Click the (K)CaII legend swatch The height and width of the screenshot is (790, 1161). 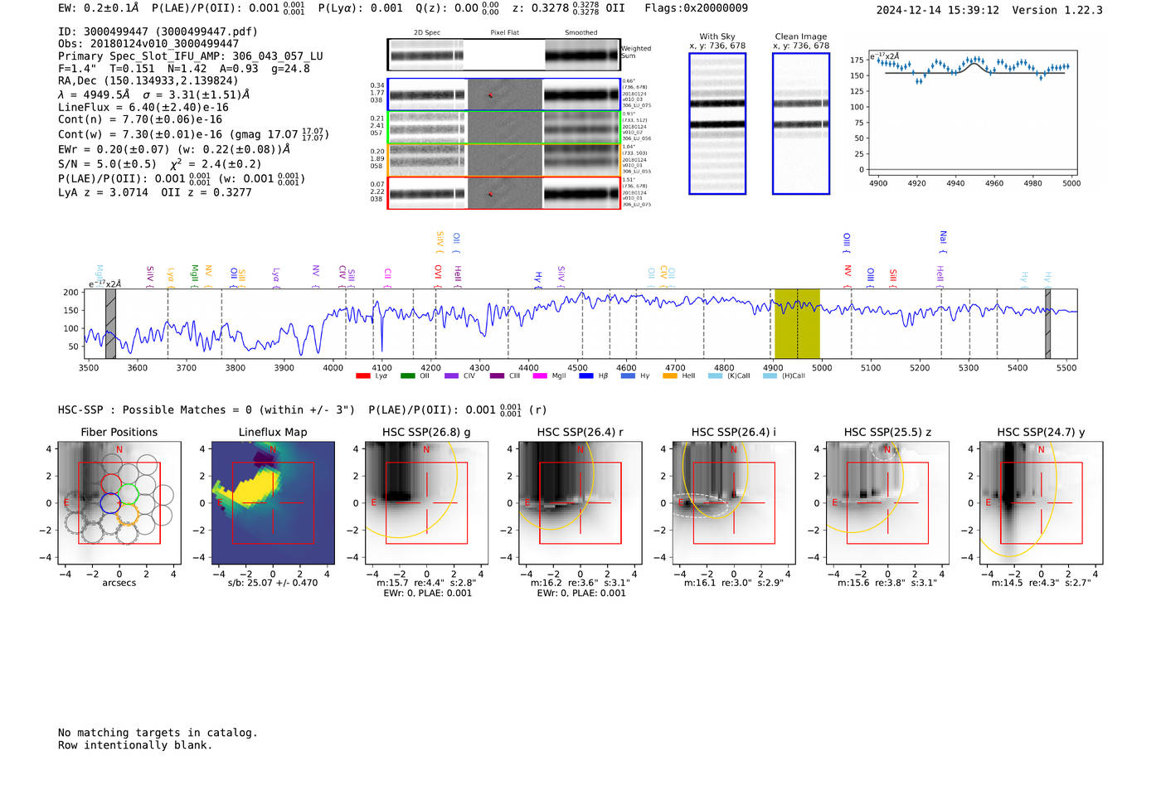pos(715,376)
